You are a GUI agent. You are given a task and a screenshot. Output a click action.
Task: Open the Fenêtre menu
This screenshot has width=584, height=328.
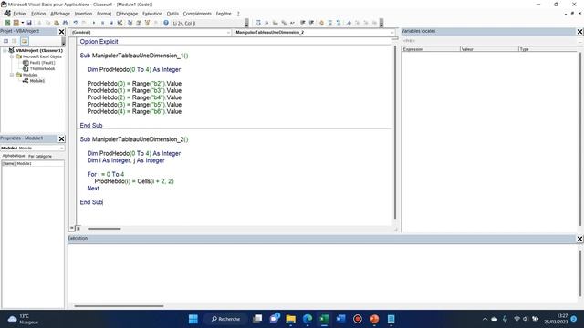pyautogui.click(x=224, y=14)
